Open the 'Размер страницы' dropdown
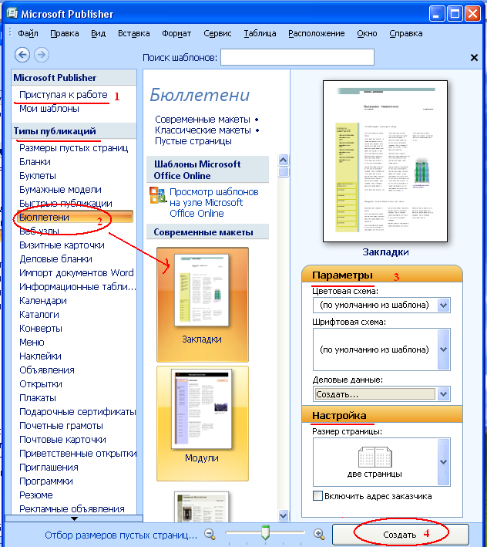The width and height of the screenshot is (487, 547). point(443,462)
